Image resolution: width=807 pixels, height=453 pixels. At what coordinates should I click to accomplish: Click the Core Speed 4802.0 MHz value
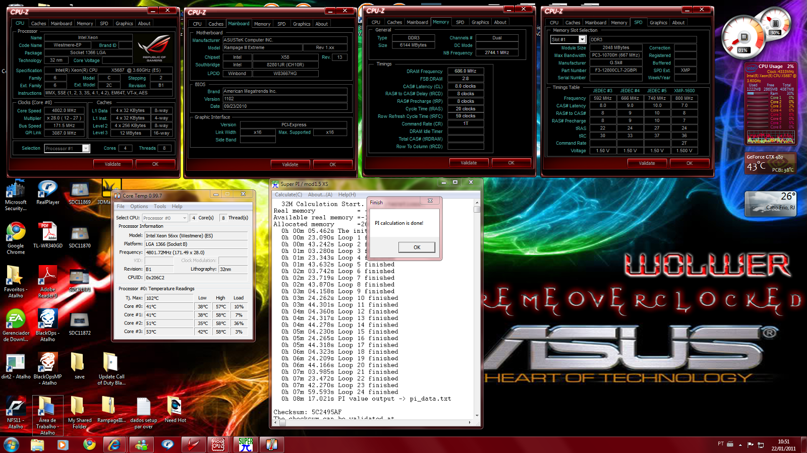tap(64, 110)
